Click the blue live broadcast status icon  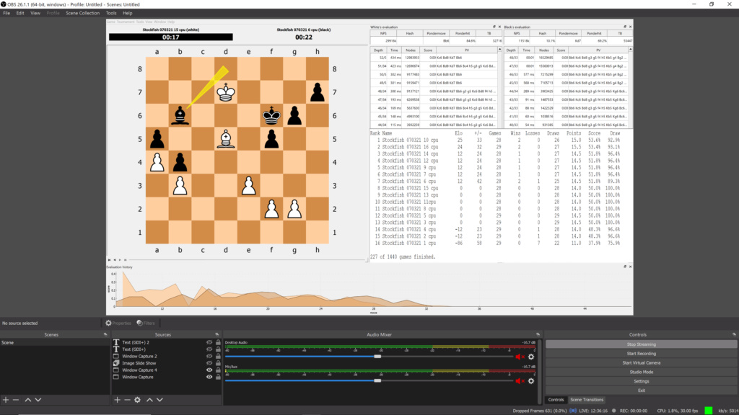[572, 411]
